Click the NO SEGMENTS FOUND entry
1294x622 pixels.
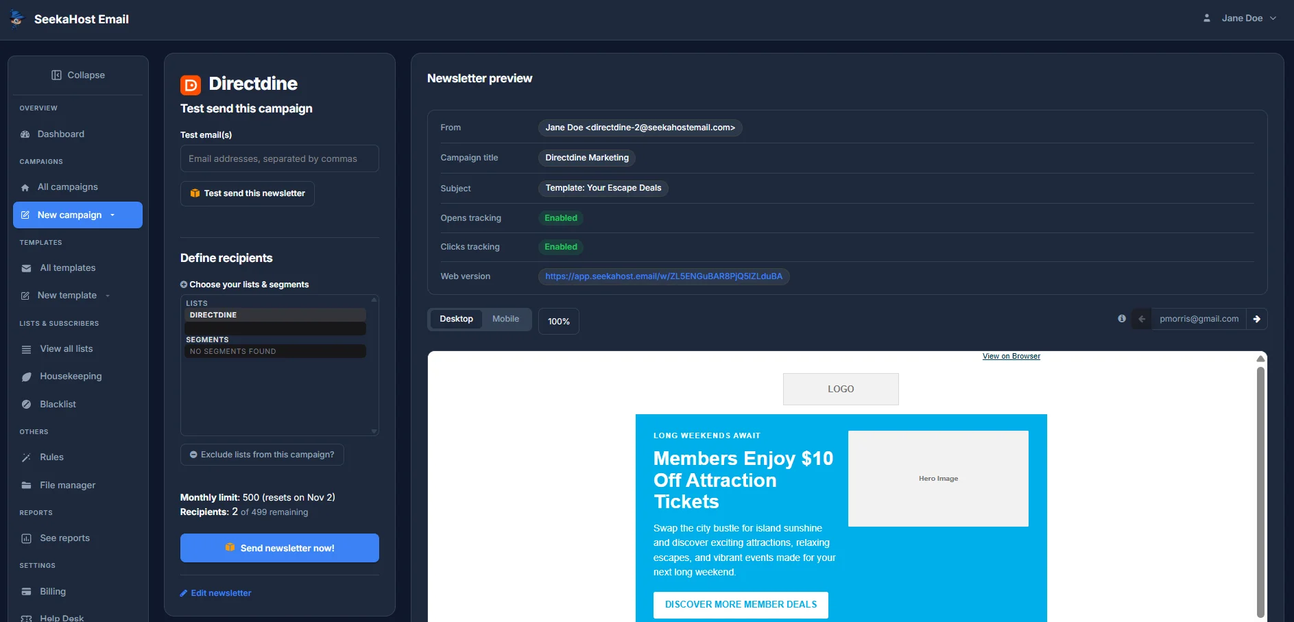pos(275,351)
